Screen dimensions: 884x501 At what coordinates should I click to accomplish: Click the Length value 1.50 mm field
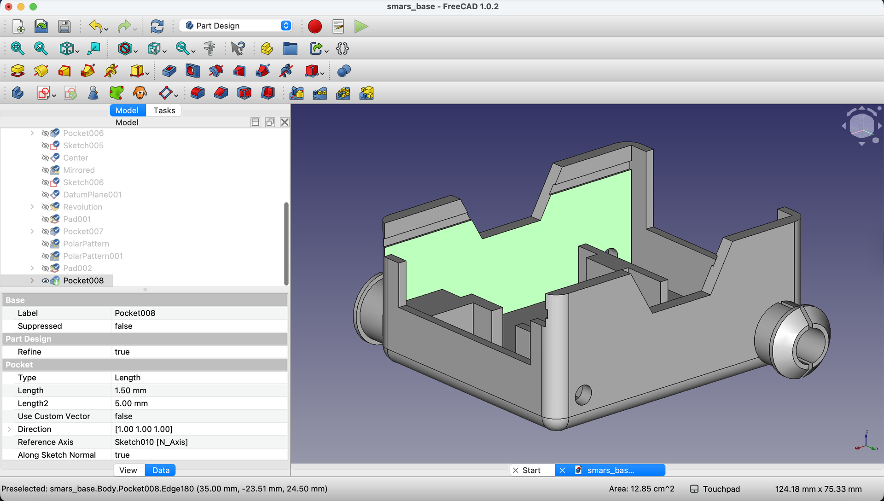199,390
